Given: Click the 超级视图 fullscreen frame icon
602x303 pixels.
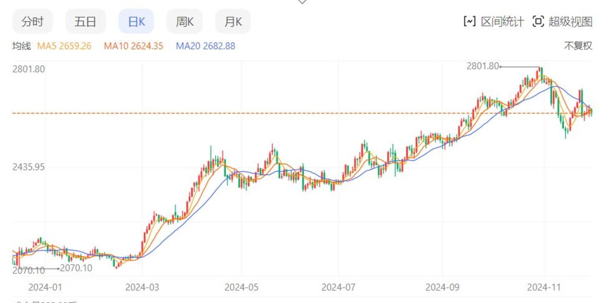Looking at the screenshot, I should tap(538, 21).
